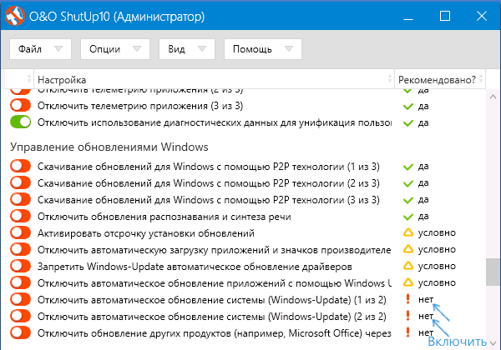
Task: Click green checkmark for P2P (3 из 3) row
Action: point(408,200)
